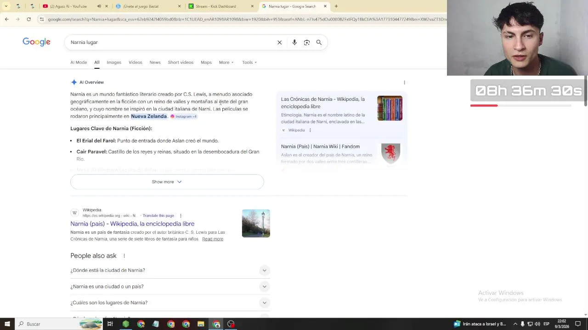The width and height of the screenshot is (588, 330).
Task: Close the Narnia lugar Google Search tab
Action: pos(325,6)
